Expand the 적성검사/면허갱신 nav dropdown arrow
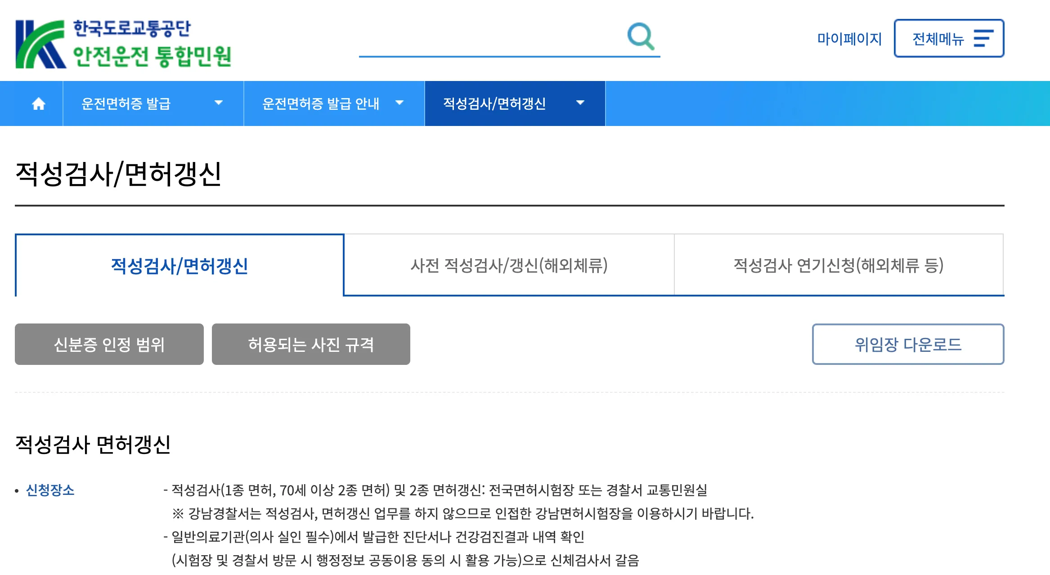This screenshot has height=575, width=1050. pyautogui.click(x=580, y=103)
